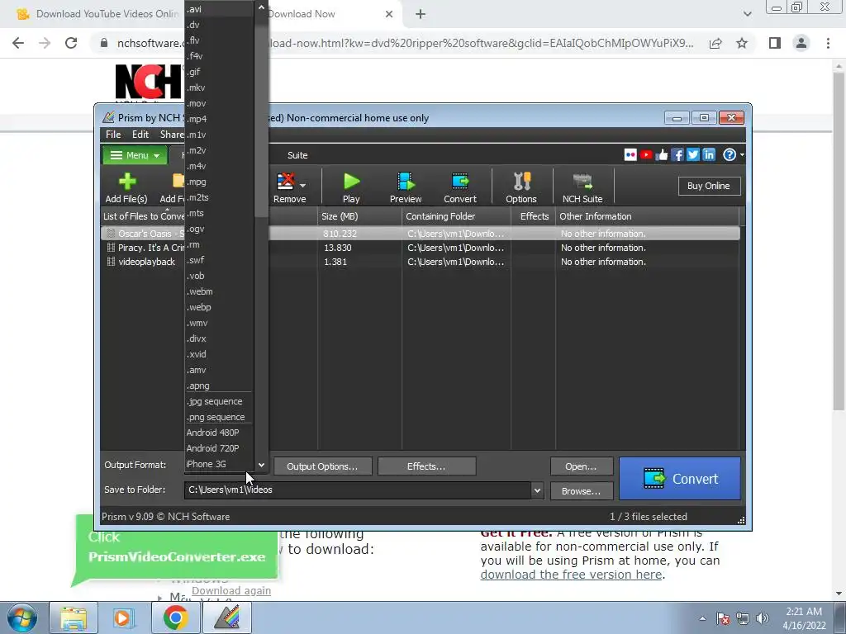Screen dimensions: 846x634
Task: Open the Options tools icon
Action: pos(522,182)
